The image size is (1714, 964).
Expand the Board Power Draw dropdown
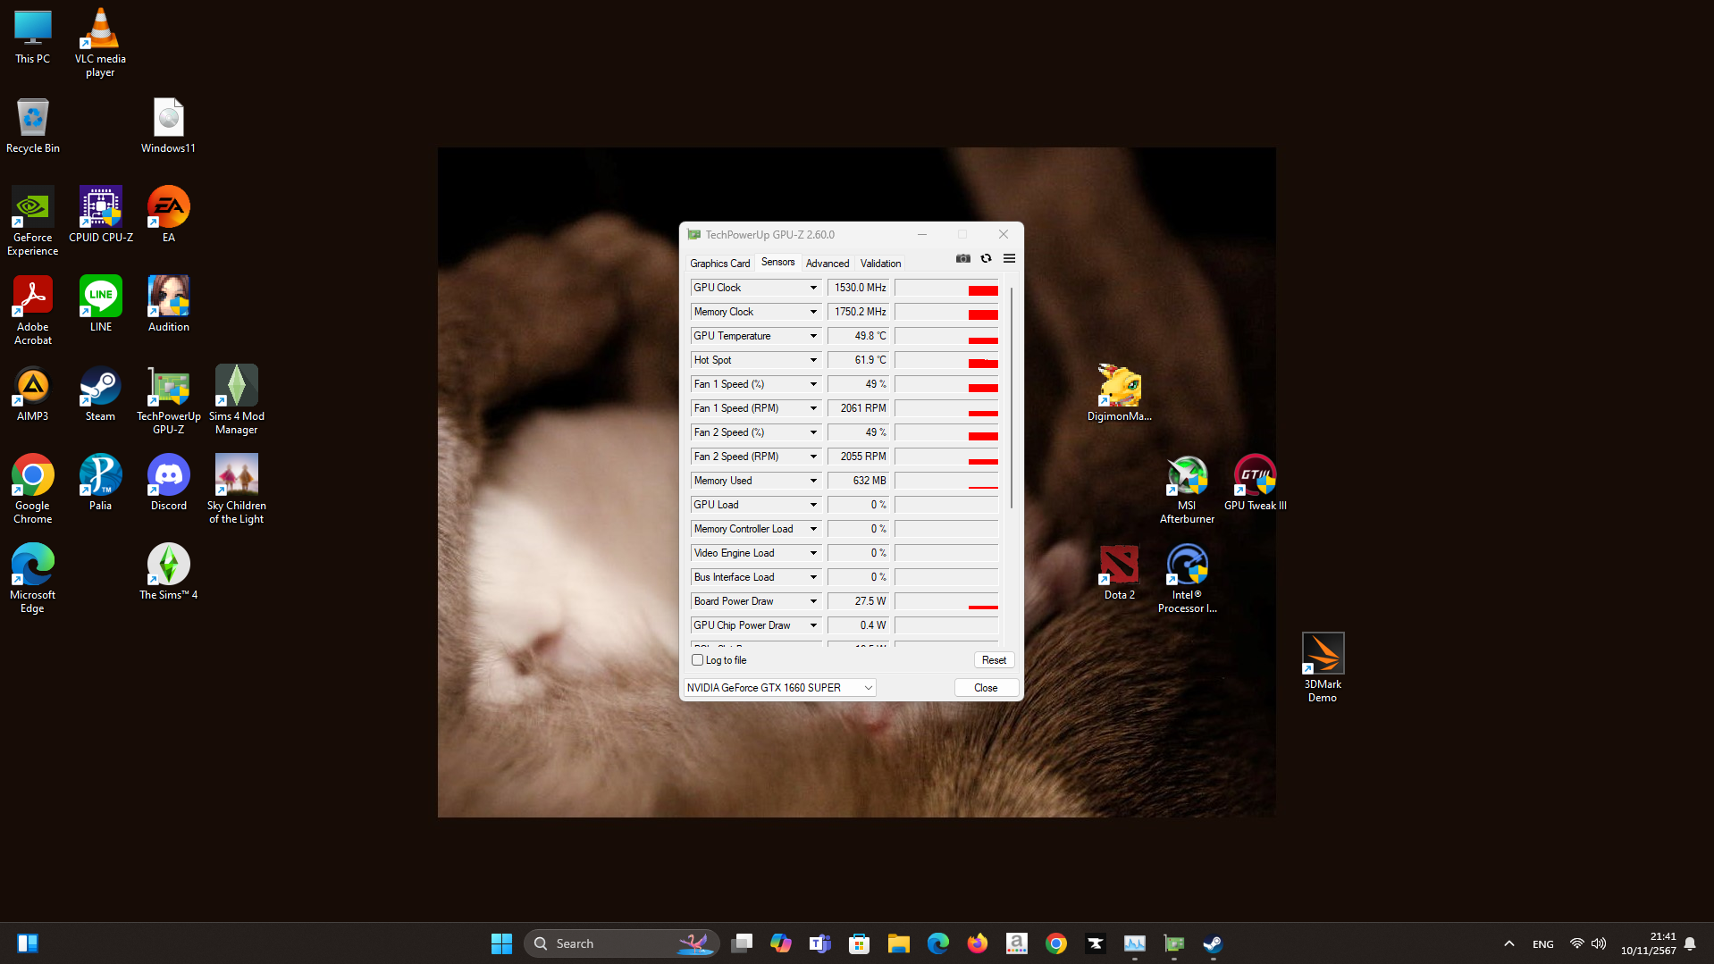click(x=813, y=601)
